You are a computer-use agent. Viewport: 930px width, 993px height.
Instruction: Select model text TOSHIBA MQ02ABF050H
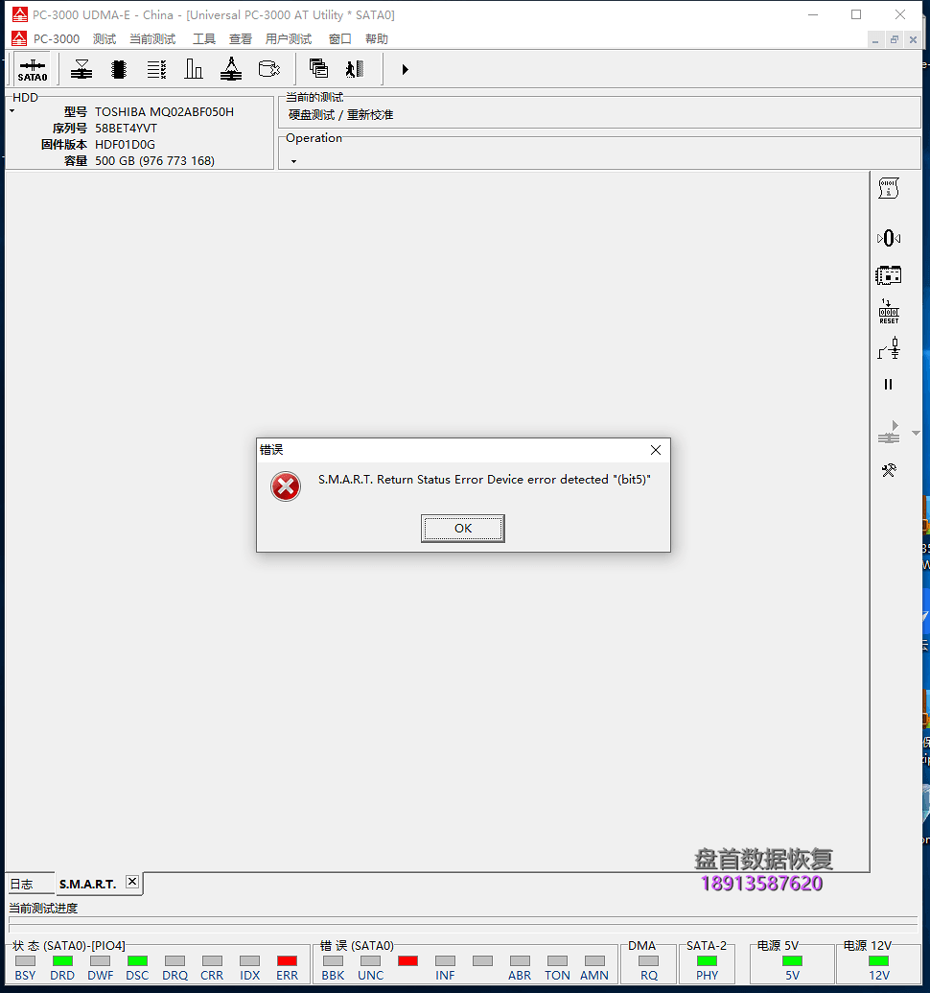pyautogui.click(x=165, y=111)
